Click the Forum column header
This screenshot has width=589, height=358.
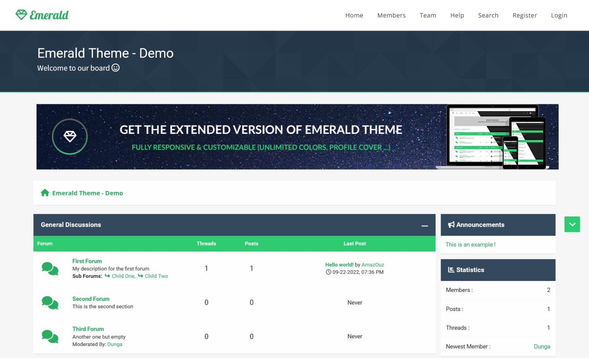45,244
